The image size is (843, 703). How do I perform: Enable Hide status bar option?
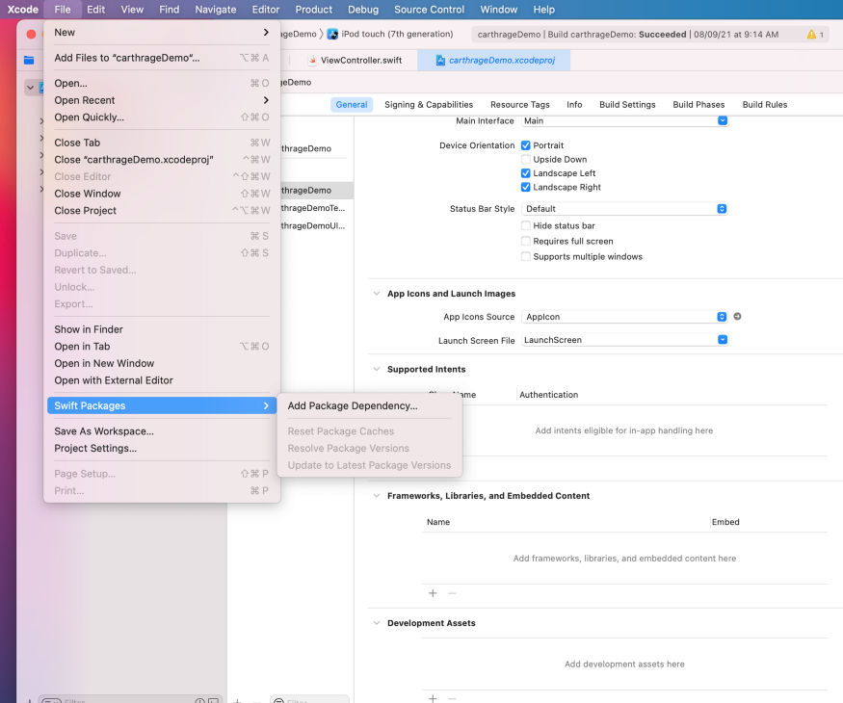[526, 225]
